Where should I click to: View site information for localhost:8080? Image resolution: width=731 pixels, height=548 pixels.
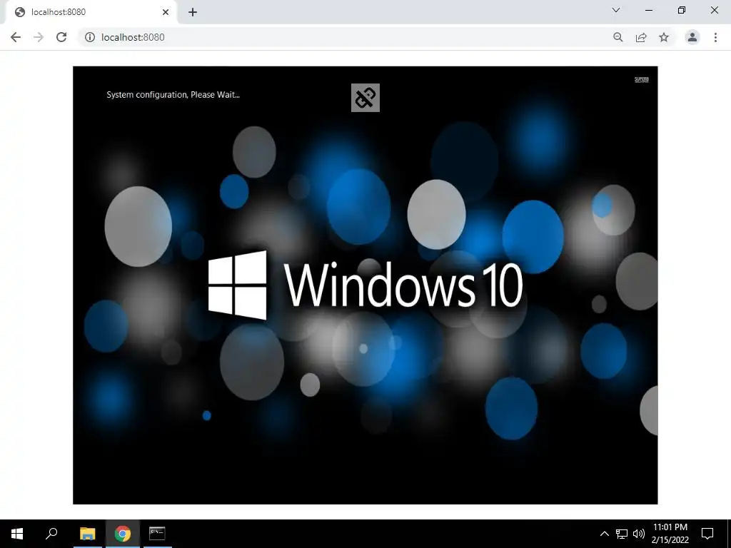pyautogui.click(x=90, y=37)
